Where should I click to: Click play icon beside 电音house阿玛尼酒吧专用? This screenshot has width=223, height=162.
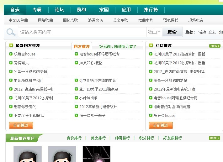[151, 98]
